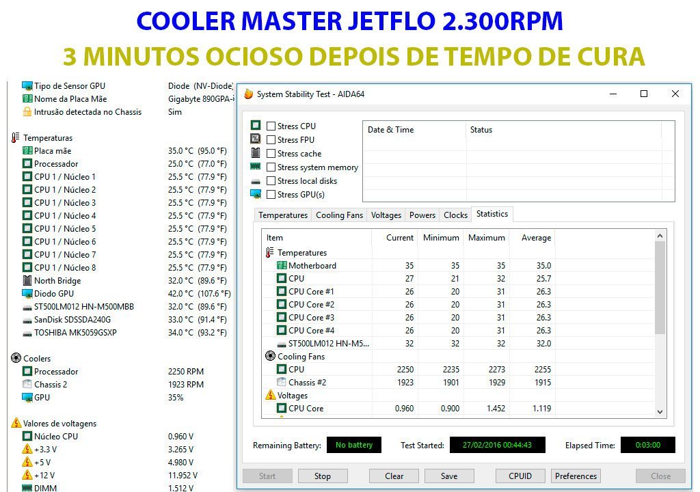
Task: Click the Stress system memory RAM icon
Action: [256, 167]
